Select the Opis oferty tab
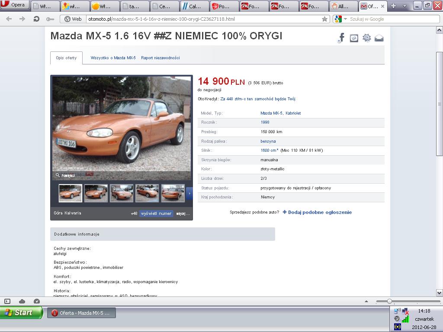The width and height of the screenshot is (443, 332). click(x=66, y=58)
